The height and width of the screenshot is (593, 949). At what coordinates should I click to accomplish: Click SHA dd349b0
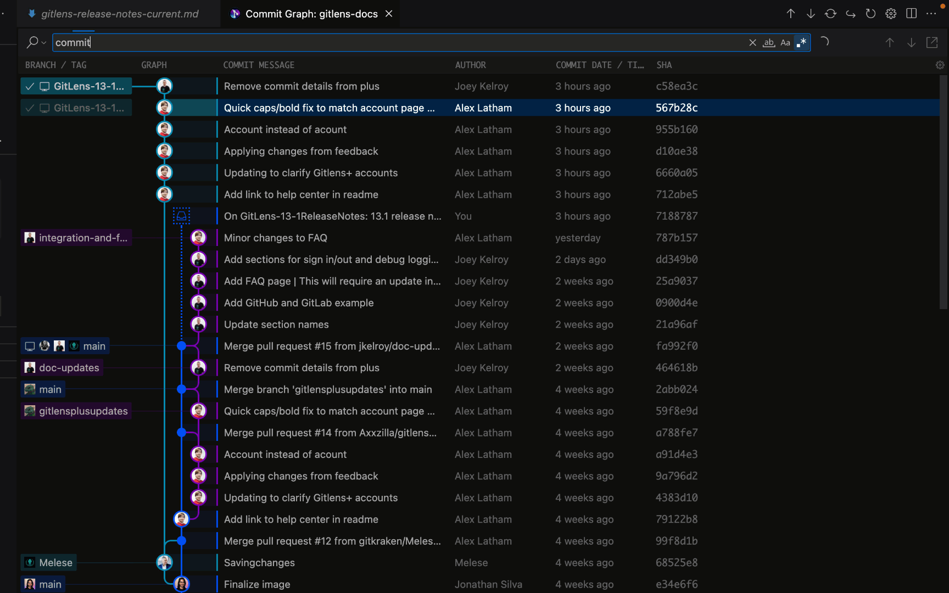click(677, 259)
